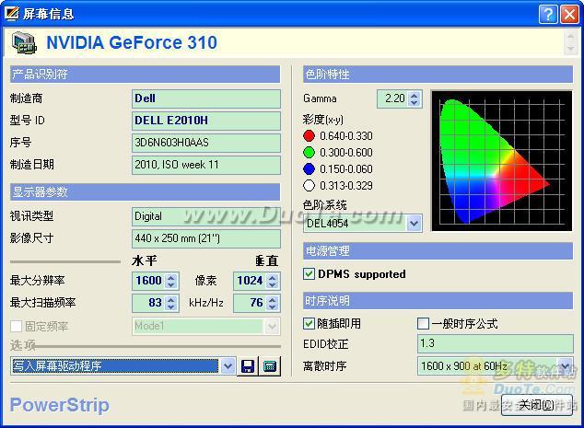
Task: Click the 影像尺寸 440 x 250 mm field
Action: (206, 238)
